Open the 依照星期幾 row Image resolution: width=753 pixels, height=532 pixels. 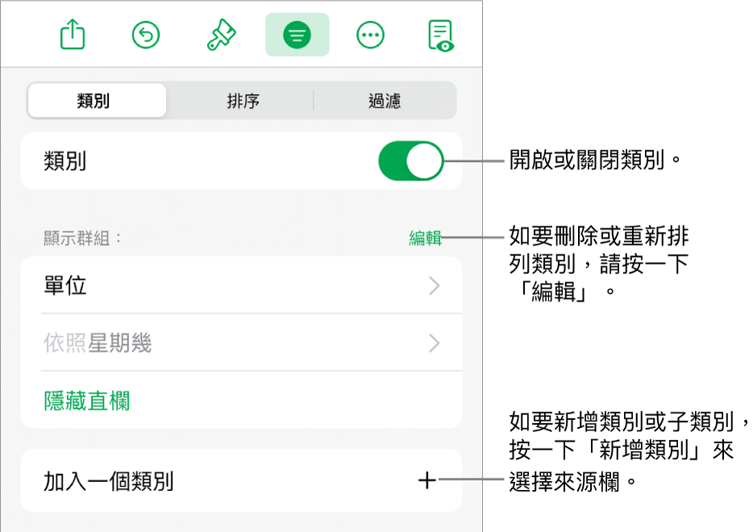tap(242, 343)
